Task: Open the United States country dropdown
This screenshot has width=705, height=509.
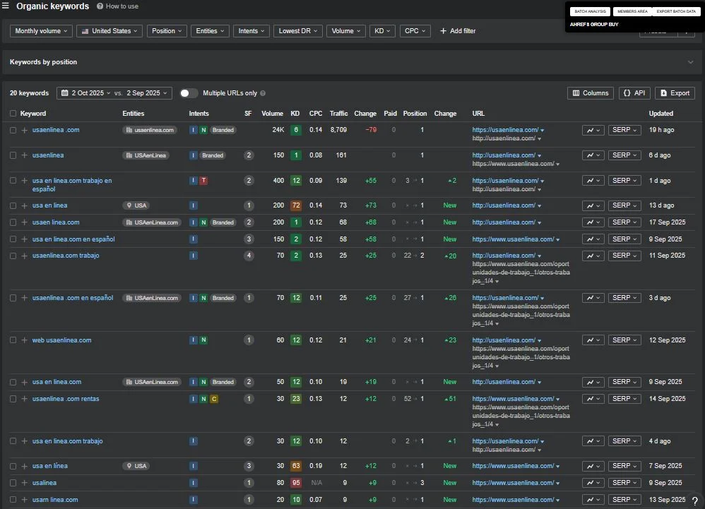Action: 109,31
